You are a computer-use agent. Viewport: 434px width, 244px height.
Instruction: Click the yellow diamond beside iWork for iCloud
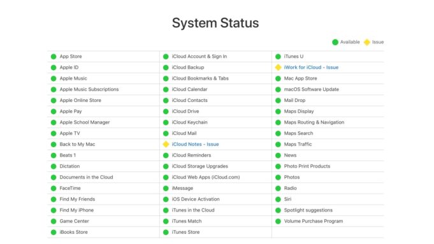tap(278, 68)
